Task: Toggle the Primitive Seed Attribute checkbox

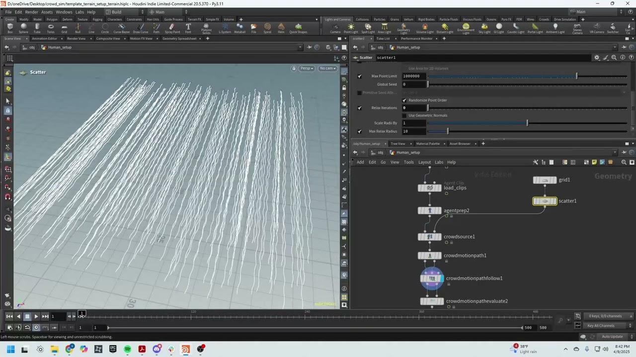Action: [x=360, y=93]
